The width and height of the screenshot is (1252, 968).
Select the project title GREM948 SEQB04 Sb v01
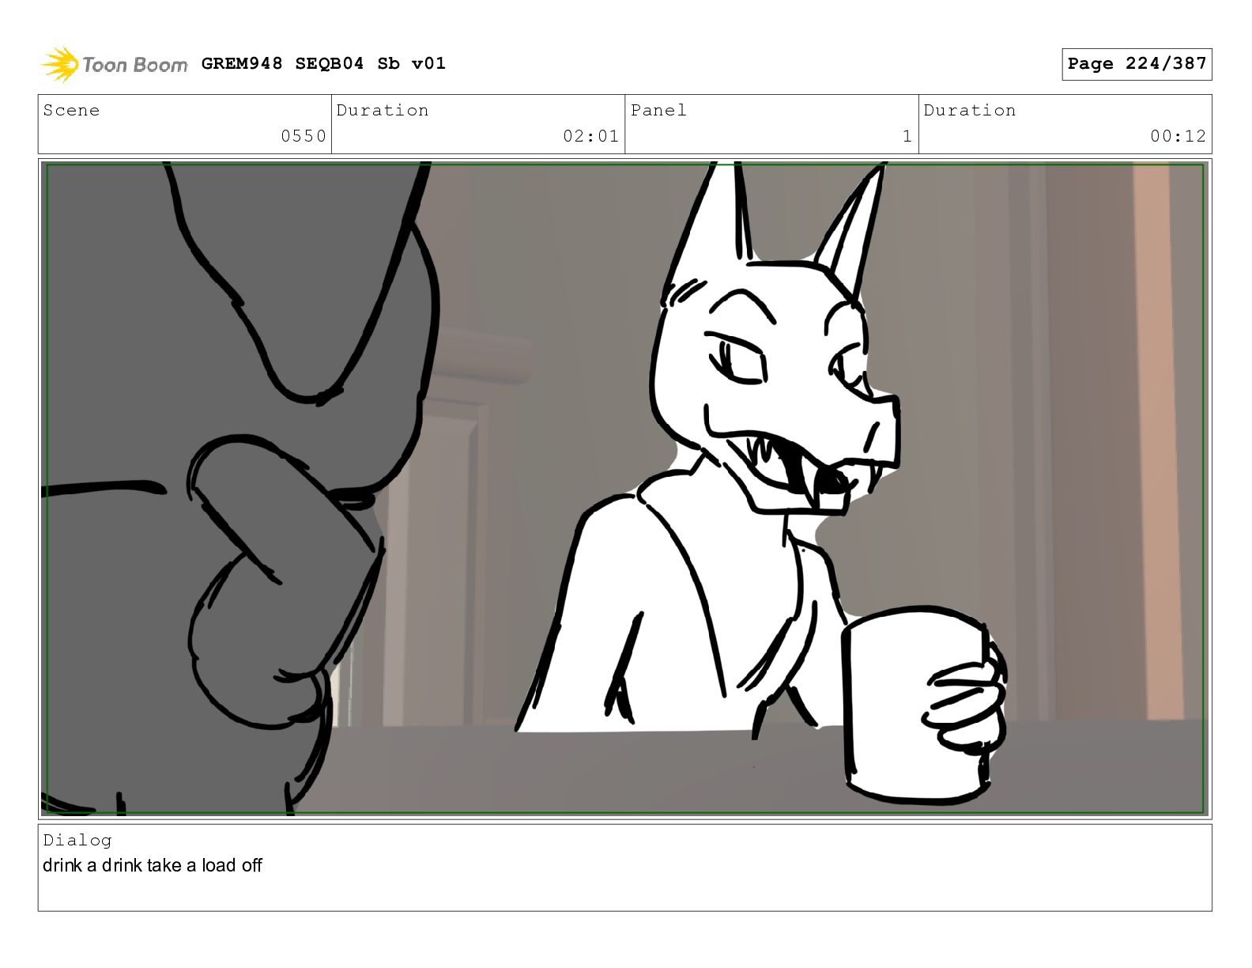click(x=323, y=63)
